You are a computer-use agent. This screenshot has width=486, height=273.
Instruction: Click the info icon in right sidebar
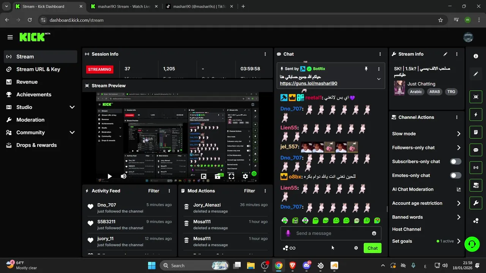pos(476,56)
